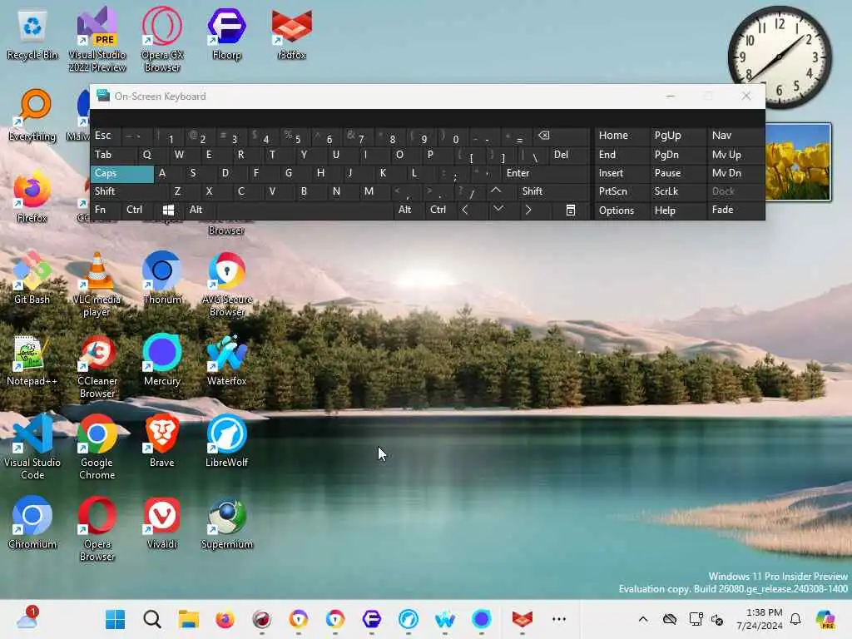Click the Enter key
852x639 pixels.
pos(545,173)
